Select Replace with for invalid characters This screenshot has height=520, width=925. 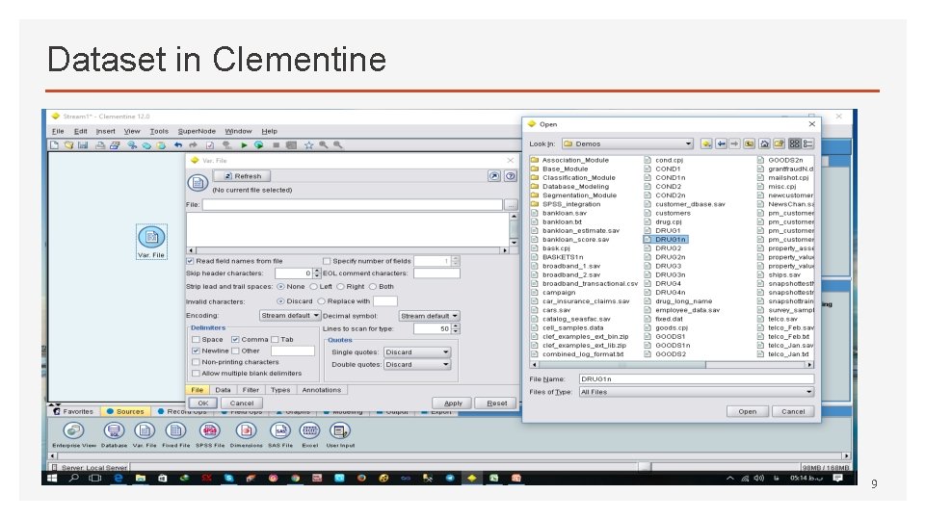tap(322, 301)
